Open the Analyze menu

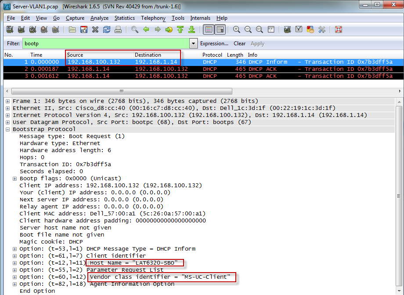99,18
